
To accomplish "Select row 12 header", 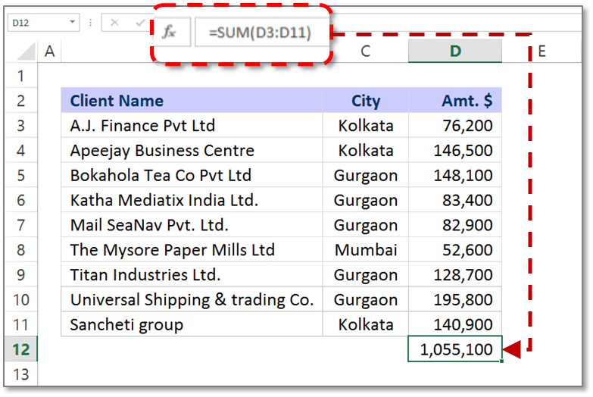I will (x=20, y=349).
